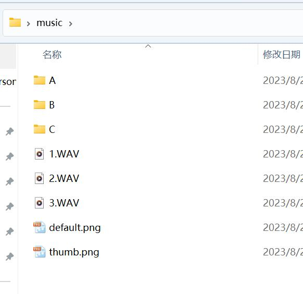
Task: Select the folder name C
Action: [x=52, y=129]
